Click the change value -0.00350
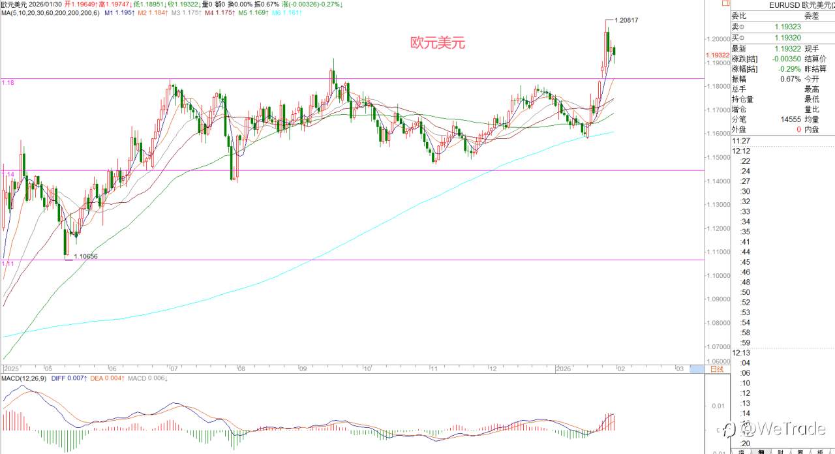The width and height of the screenshot is (835, 454). point(786,59)
